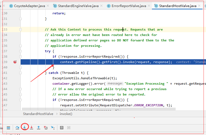Click the Show Execution Point lines icon
Image resolution: width=206 pixels, height=135 pixels.
(8, 128)
